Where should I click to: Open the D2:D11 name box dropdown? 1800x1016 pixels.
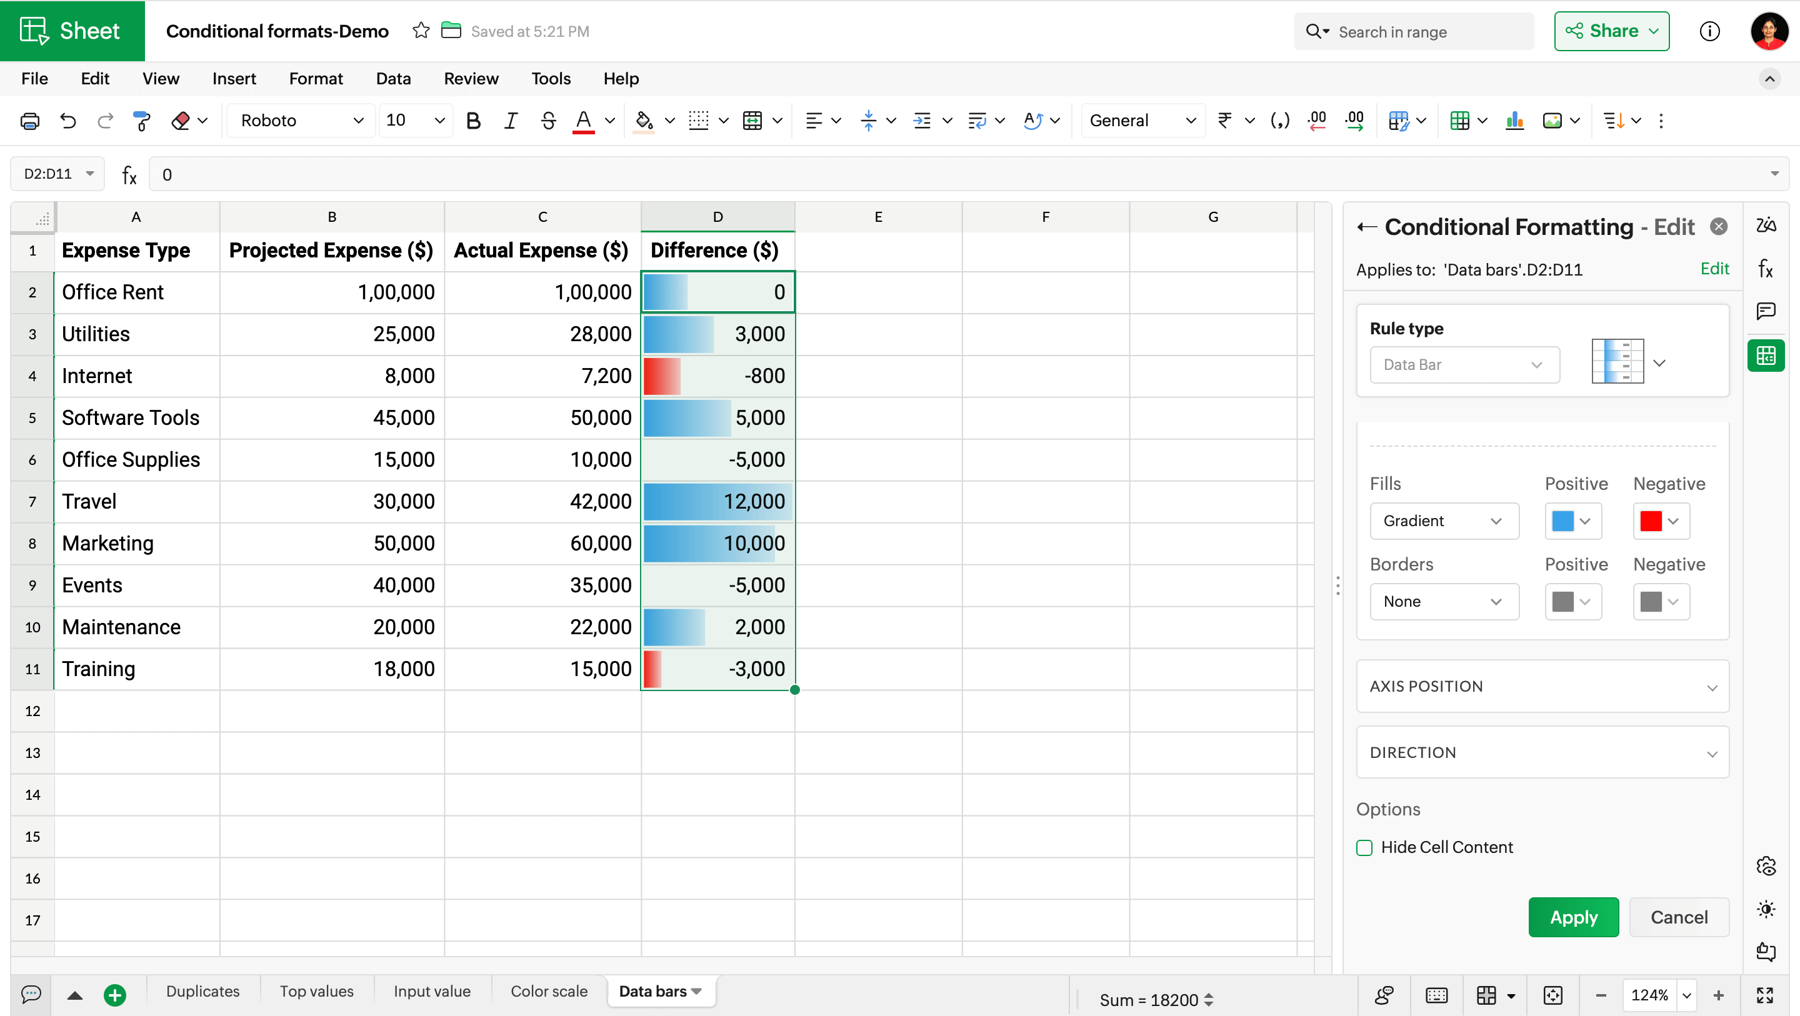tap(90, 174)
